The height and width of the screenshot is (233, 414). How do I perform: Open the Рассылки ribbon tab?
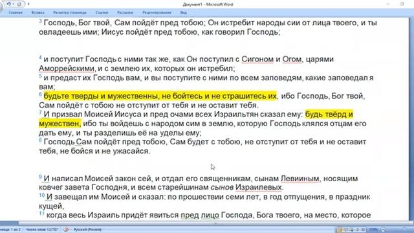tap(125, 12)
